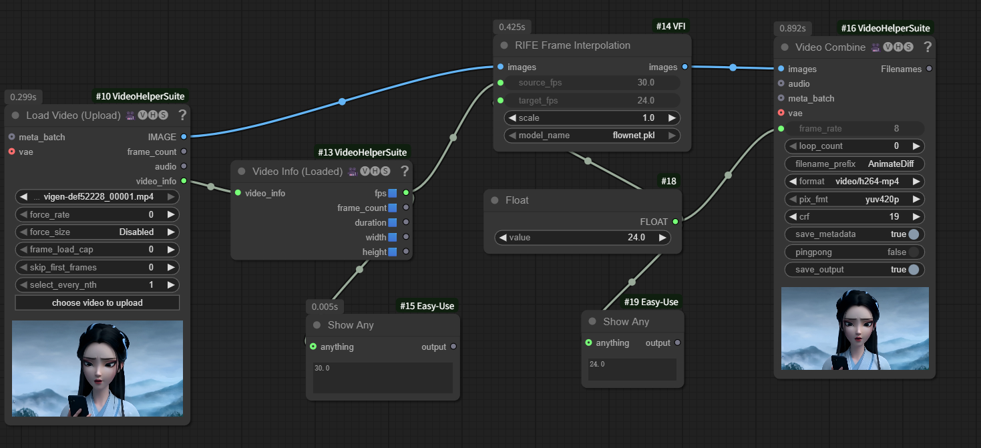Click the link midpoint between RIFE and Video Combine
Viewport: 981px width, 448px height.
click(733, 67)
